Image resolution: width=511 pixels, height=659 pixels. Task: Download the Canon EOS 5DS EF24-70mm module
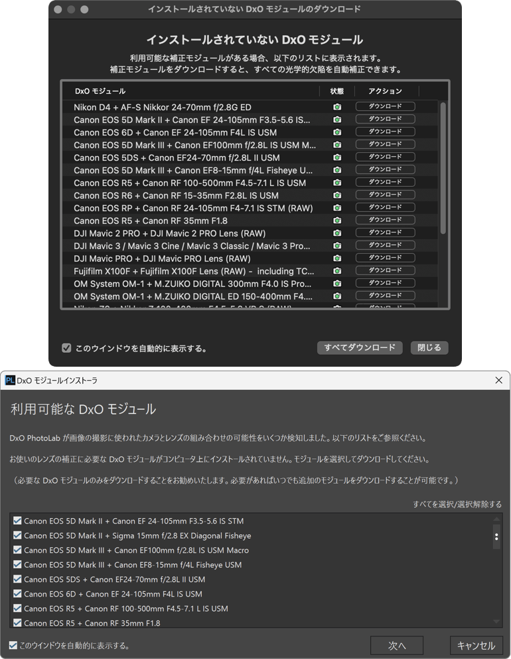(385, 157)
